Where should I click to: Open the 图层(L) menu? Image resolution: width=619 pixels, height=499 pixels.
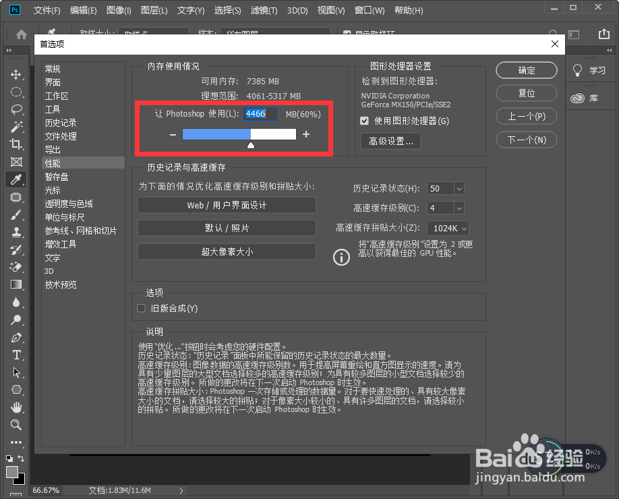point(154,10)
